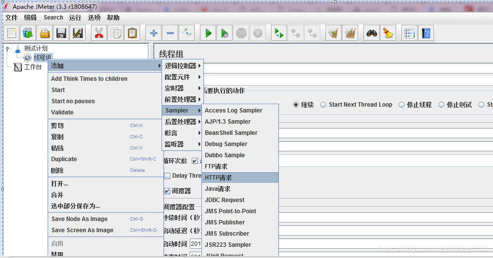Toggle the Delay Thread creation checkbox
Viewport: 493px width, 258px height.
167,176
